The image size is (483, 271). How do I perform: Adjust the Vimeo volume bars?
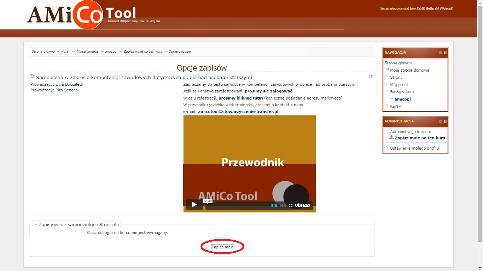click(274, 205)
